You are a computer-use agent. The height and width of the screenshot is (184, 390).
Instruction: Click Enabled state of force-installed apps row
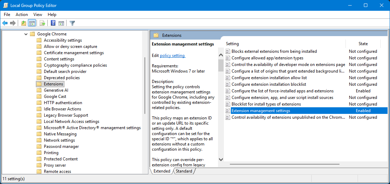(363, 91)
